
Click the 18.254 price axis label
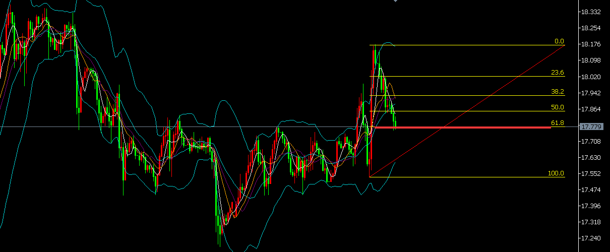click(x=591, y=28)
